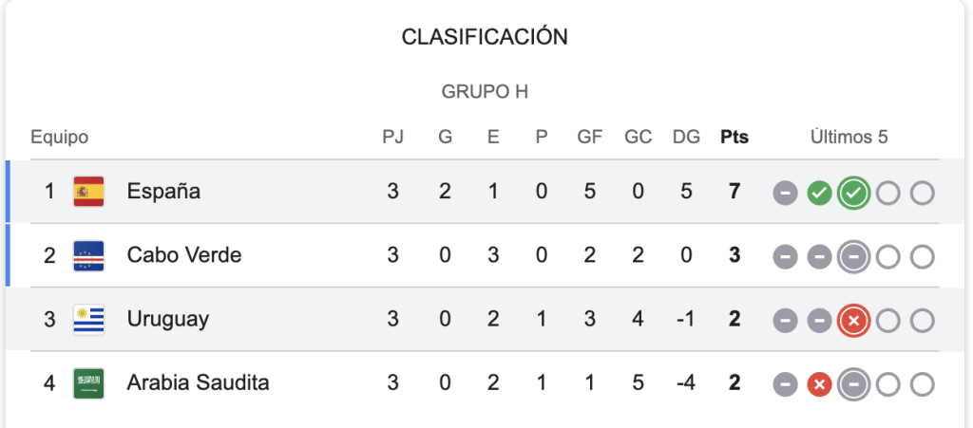Click España's last empty match circle

tap(922, 194)
